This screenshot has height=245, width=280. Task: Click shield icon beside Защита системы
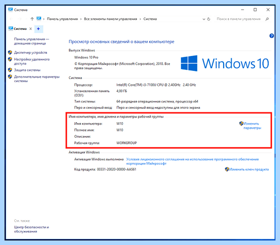pos(10,70)
